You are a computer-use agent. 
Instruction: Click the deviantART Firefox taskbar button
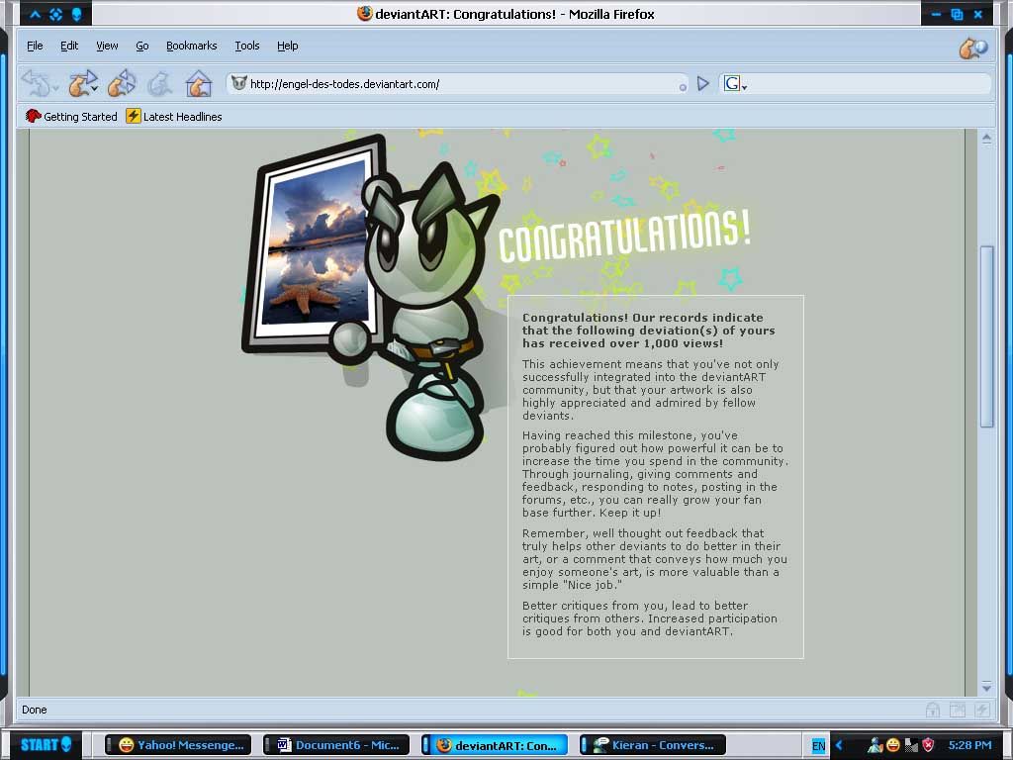click(x=495, y=745)
